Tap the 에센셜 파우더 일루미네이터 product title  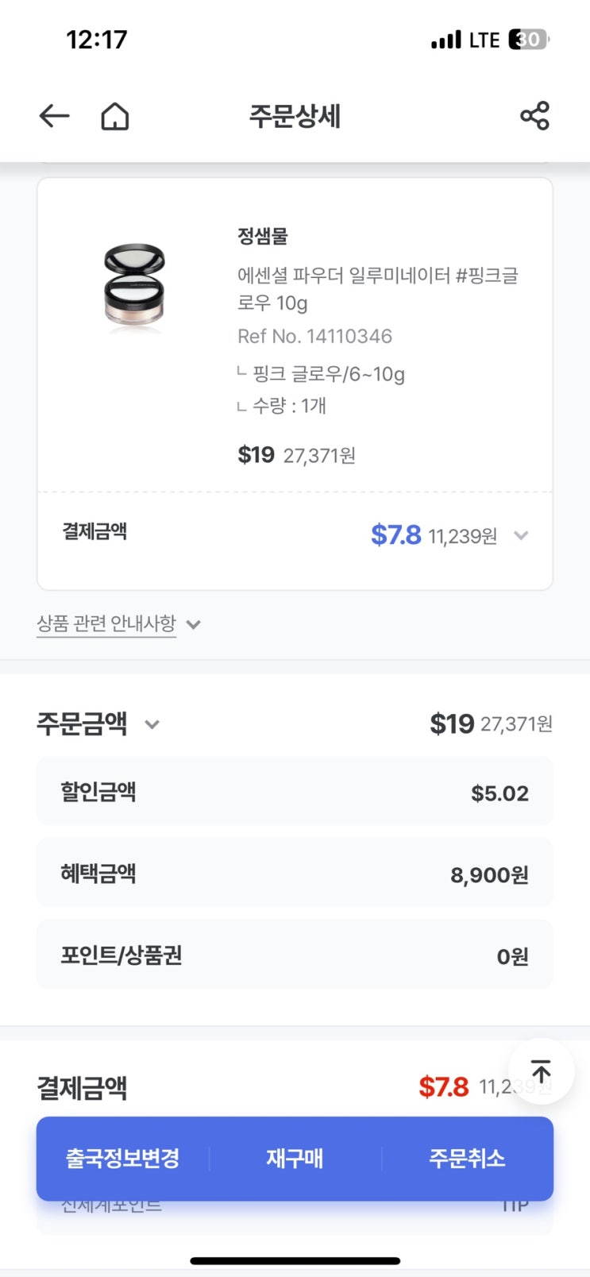click(x=377, y=289)
